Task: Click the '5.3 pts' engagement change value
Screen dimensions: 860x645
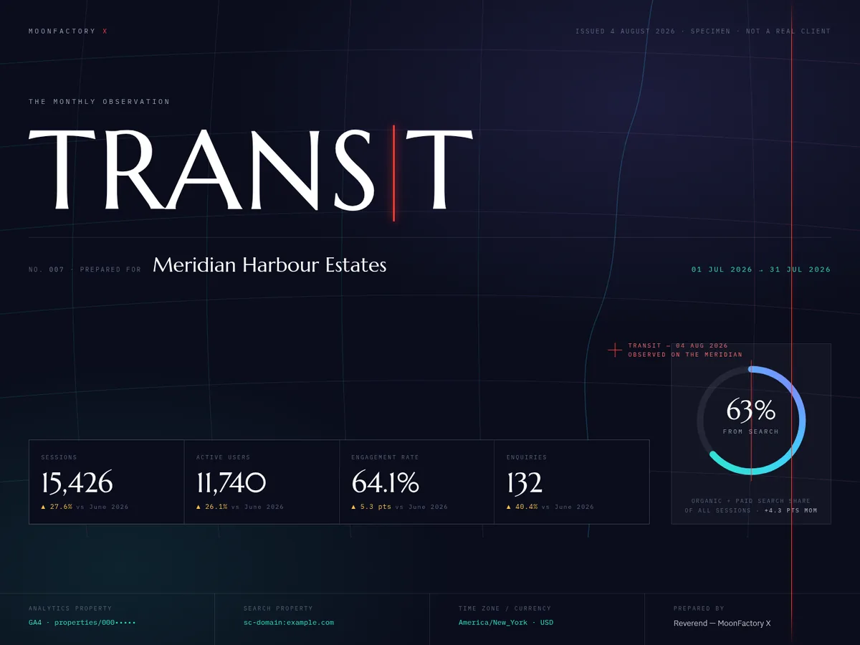Action: (x=376, y=507)
